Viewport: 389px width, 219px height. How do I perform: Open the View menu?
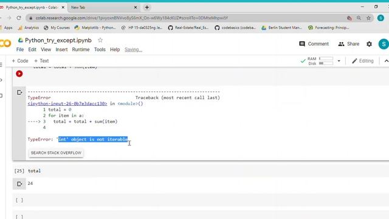click(46, 49)
